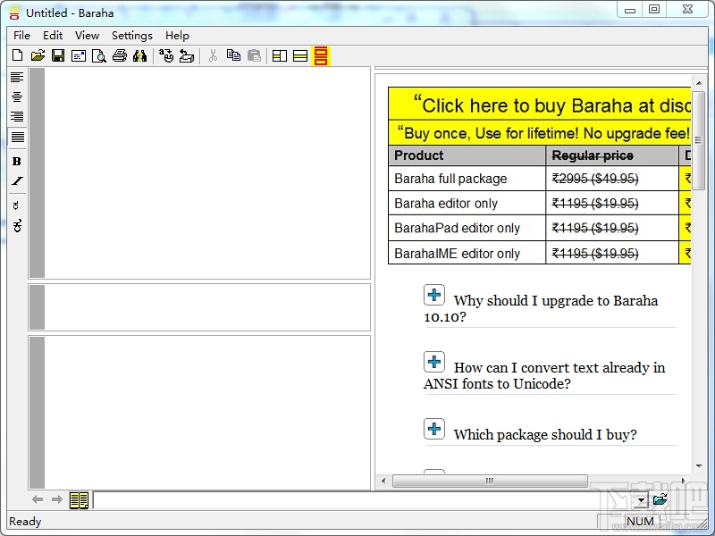Open print preview
Viewport: 715px width, 536px height.
pos(99,55)
